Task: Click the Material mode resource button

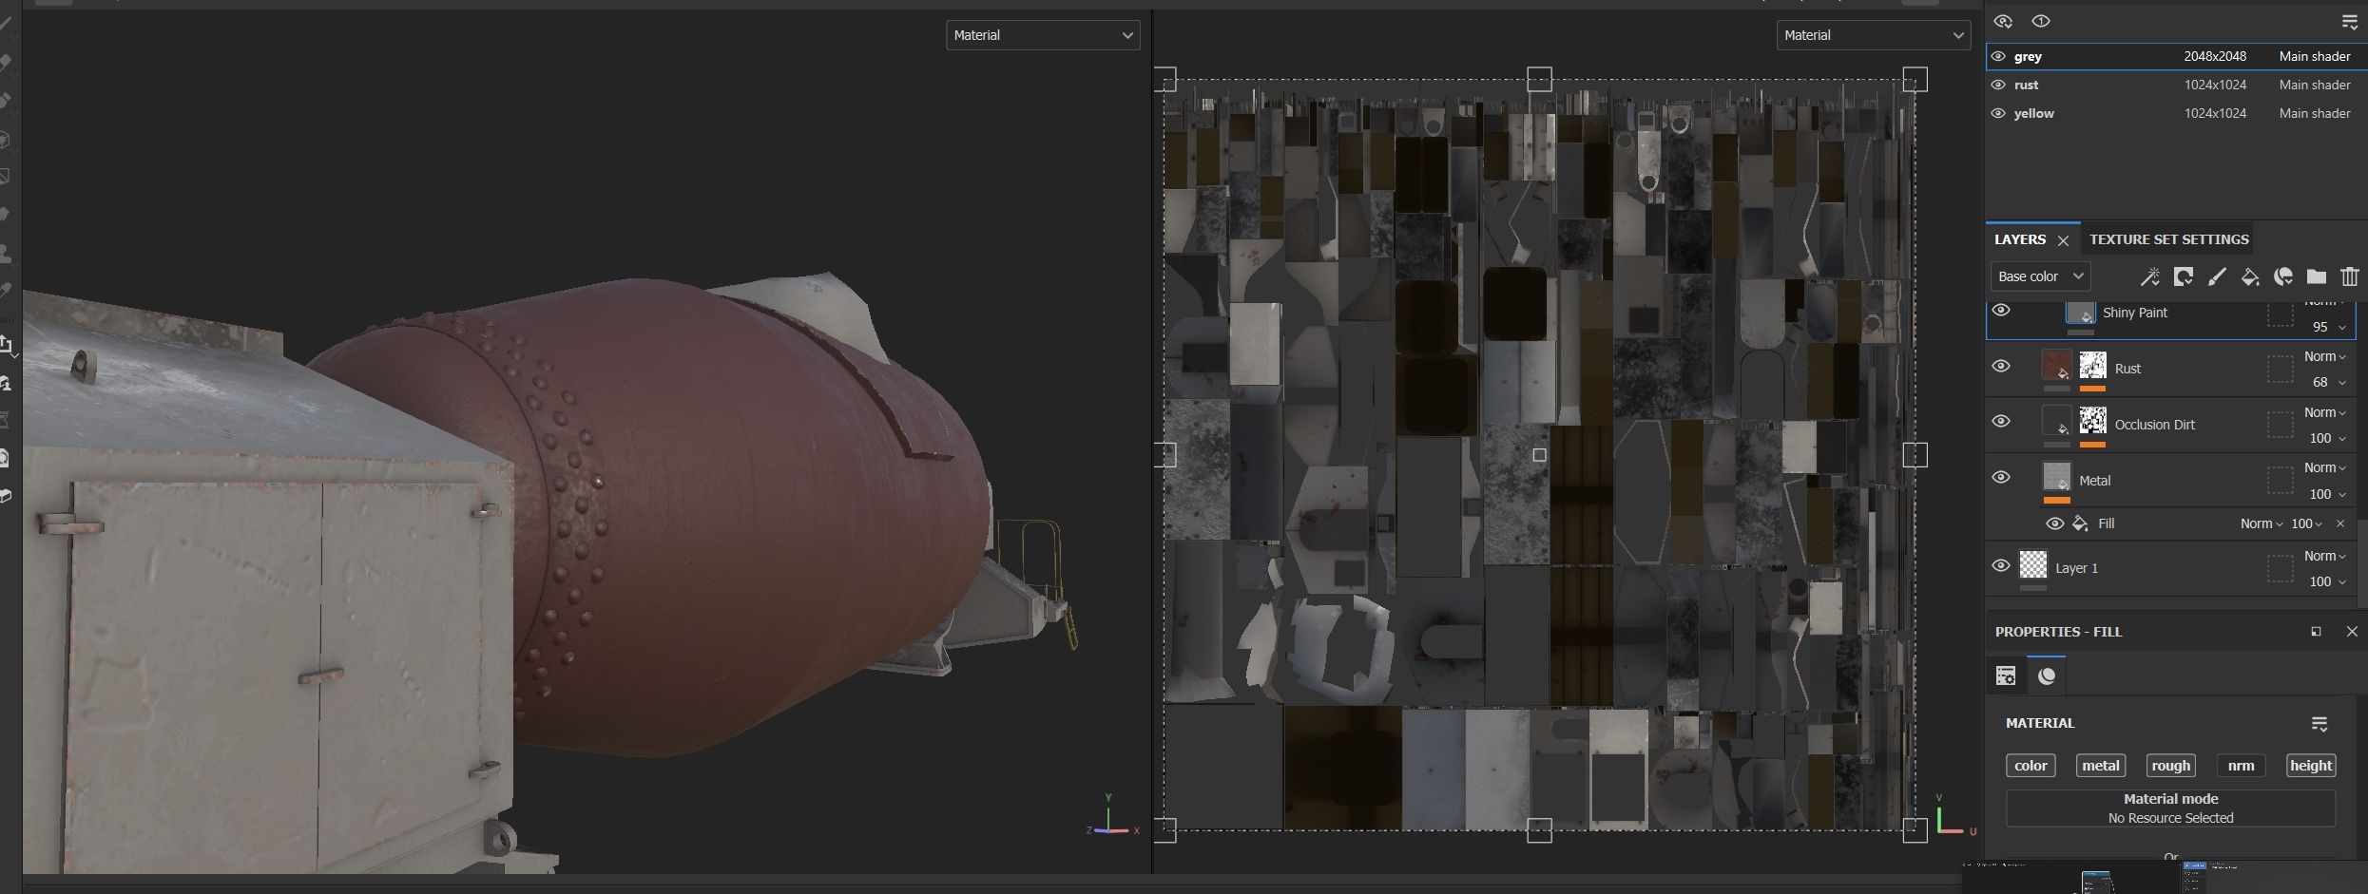Action: [2170, 808]
